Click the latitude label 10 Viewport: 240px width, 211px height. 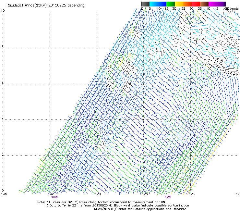[x=3, y=11]
